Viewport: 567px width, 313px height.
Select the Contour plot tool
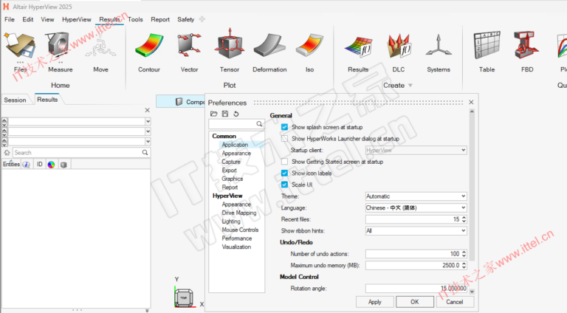point(148,49)
